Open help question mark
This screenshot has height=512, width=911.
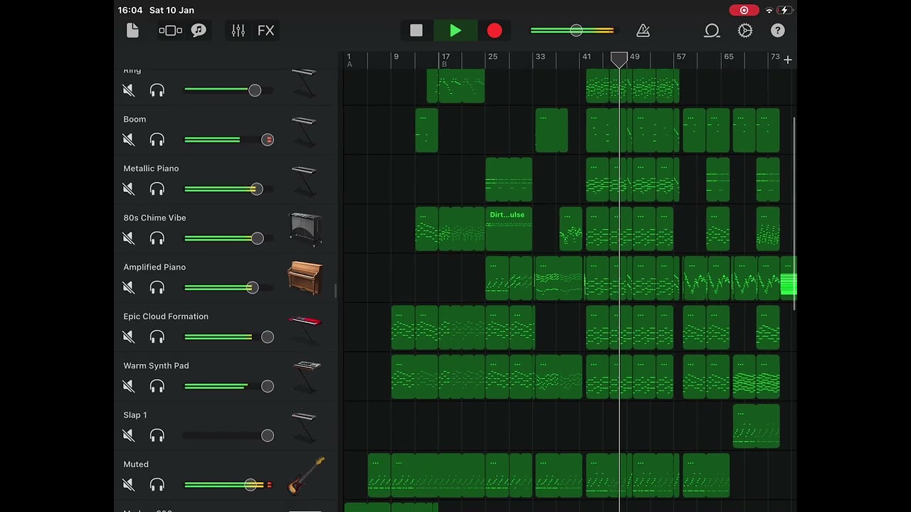tap(778, 31)
